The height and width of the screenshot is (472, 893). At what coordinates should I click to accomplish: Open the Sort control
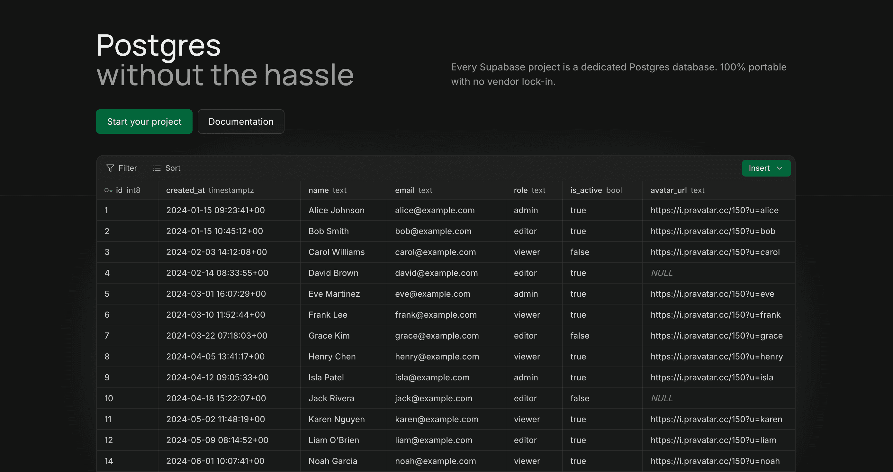click(x=167, y=168)
